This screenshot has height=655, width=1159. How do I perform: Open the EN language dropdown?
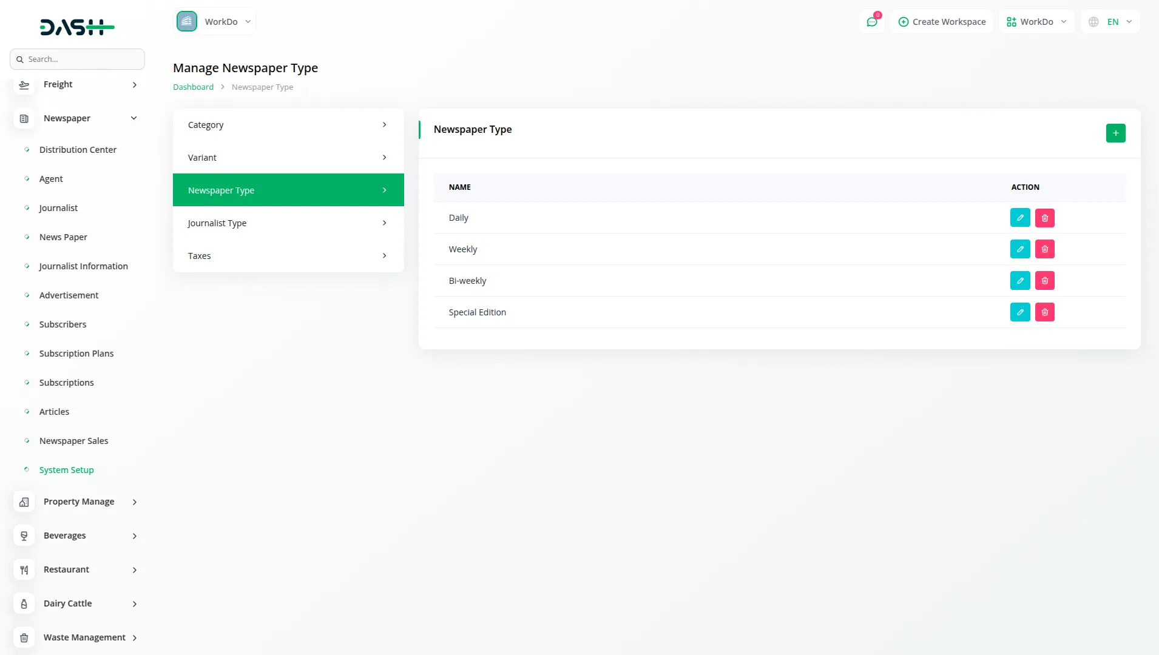(x=1110, y=21)
